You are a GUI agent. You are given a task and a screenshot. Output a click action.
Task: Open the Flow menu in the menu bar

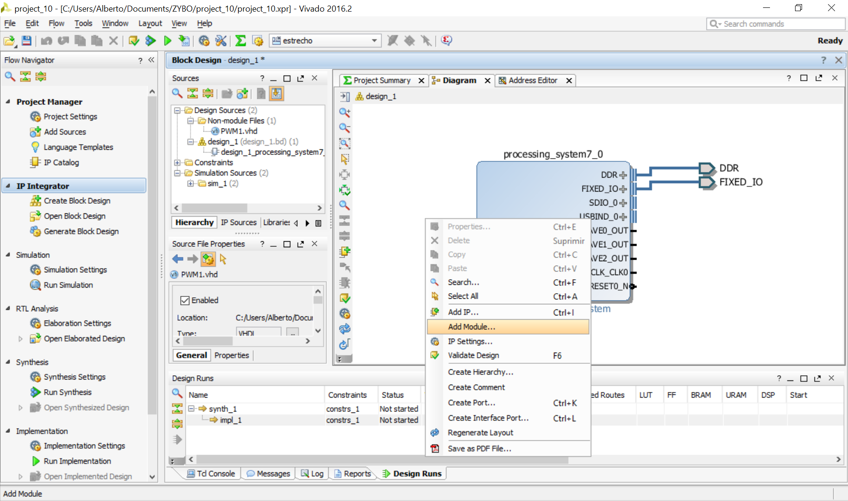(56, 23)
